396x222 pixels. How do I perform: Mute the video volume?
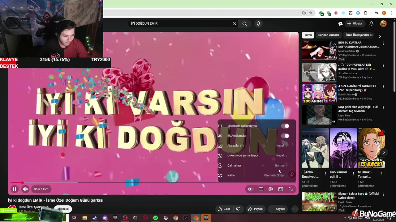25,189
